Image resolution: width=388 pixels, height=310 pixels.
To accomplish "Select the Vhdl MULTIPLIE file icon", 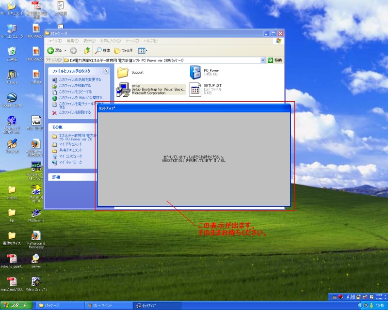I will point(36,123).
